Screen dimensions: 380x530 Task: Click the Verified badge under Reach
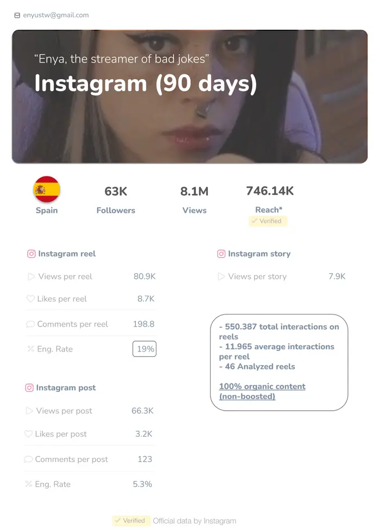tap(268, 221)
